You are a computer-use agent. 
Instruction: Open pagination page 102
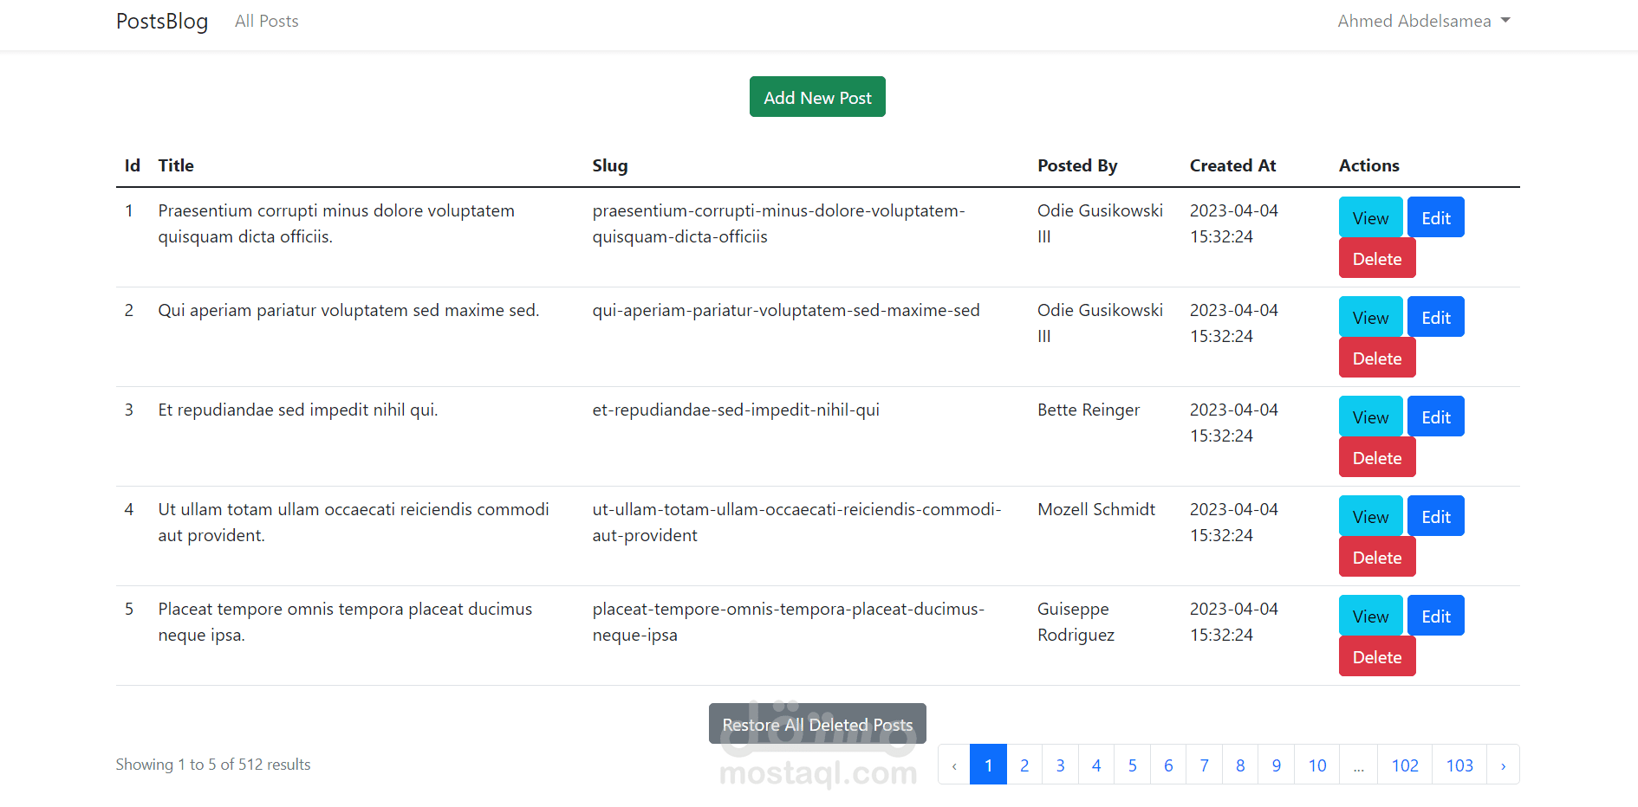(x=1405, y=765)
